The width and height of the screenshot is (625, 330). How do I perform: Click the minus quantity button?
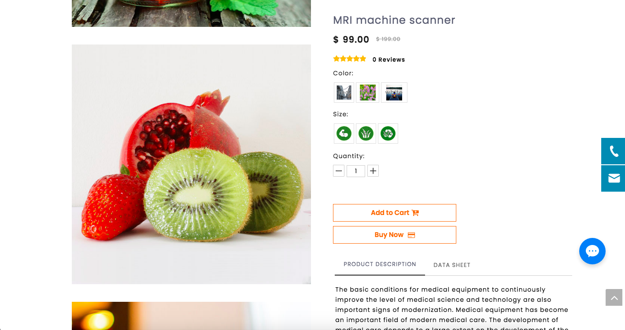click(x=339, y=171)
